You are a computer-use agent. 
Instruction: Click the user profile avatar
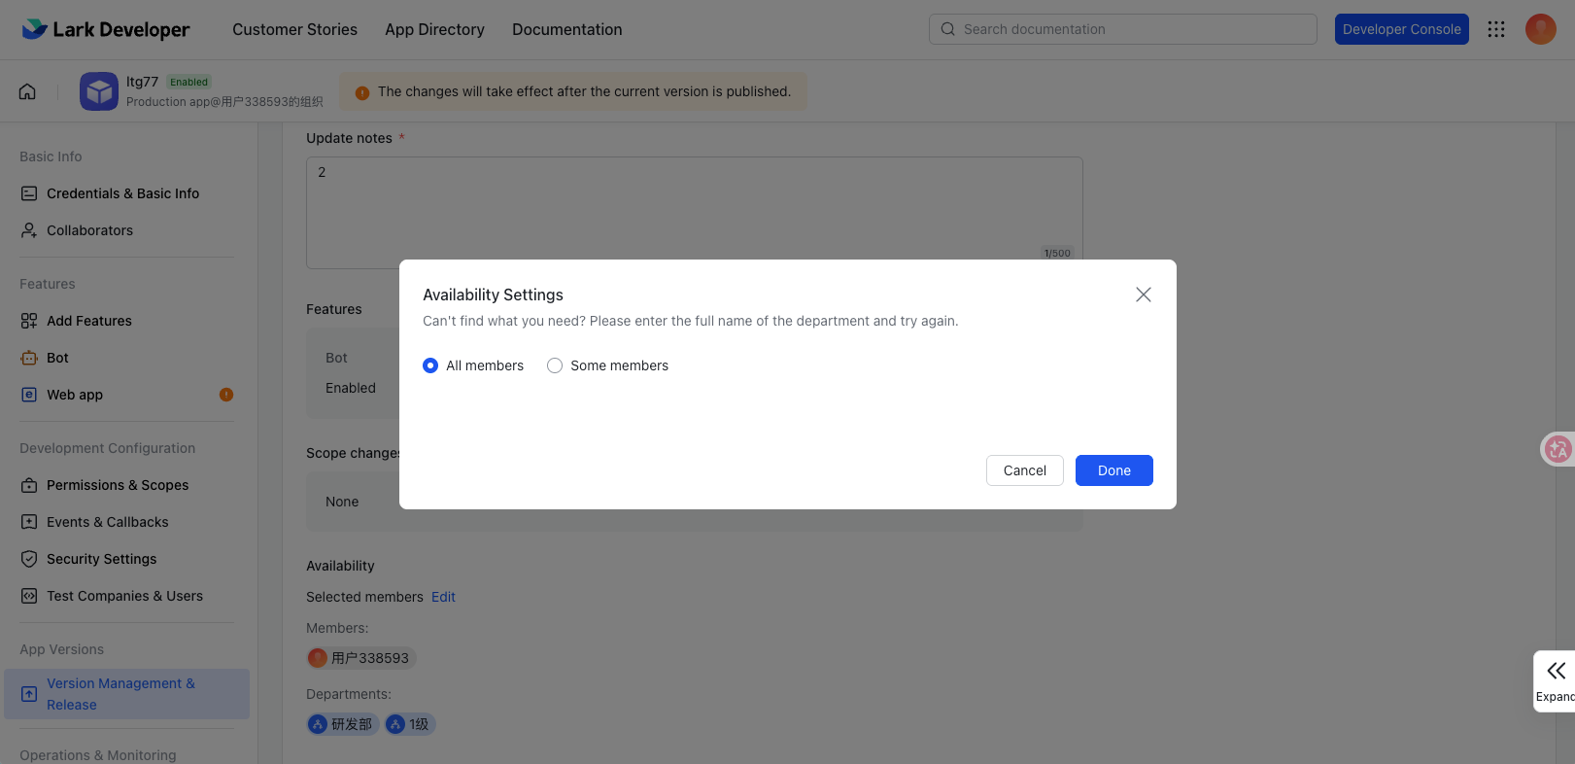[x=1540, y=29]
